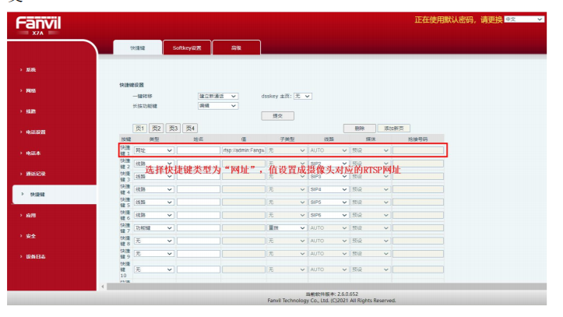Open the 系统 sidebar menu
The height and width of the screenshot is (317, 563).
coord(31,70)
